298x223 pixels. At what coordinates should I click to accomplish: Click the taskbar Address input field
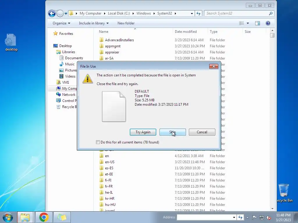pos(204,217)
